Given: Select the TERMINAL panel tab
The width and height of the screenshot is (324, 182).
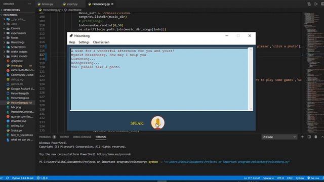Looking at the screenshot, I should [101, 137].
